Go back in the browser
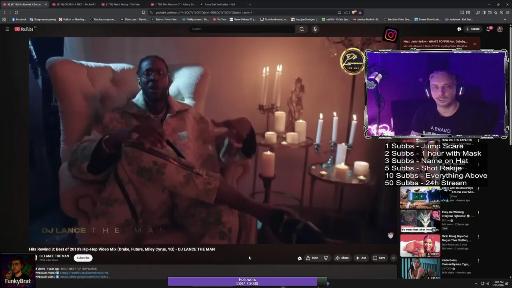The height and width of the screenshot is (288, 512). click(x=4, y=12)
